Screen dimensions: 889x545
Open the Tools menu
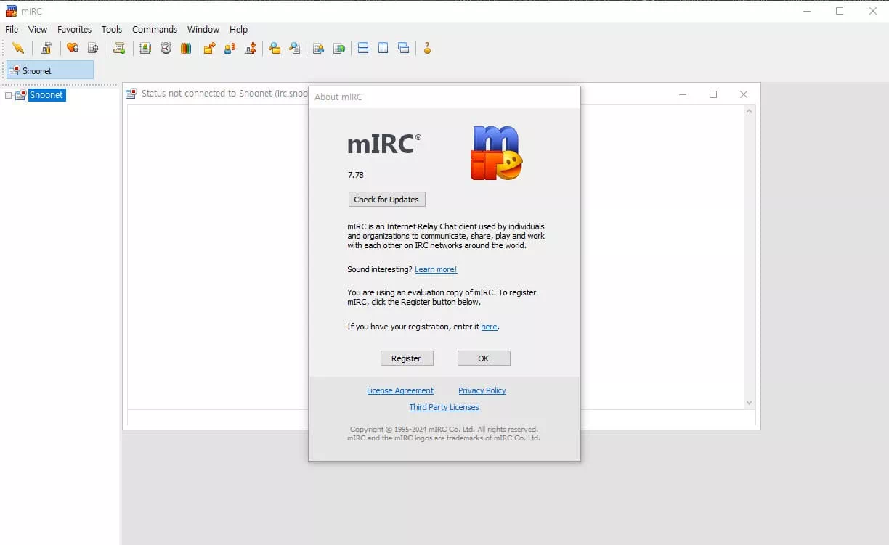[x=112, y=30]
